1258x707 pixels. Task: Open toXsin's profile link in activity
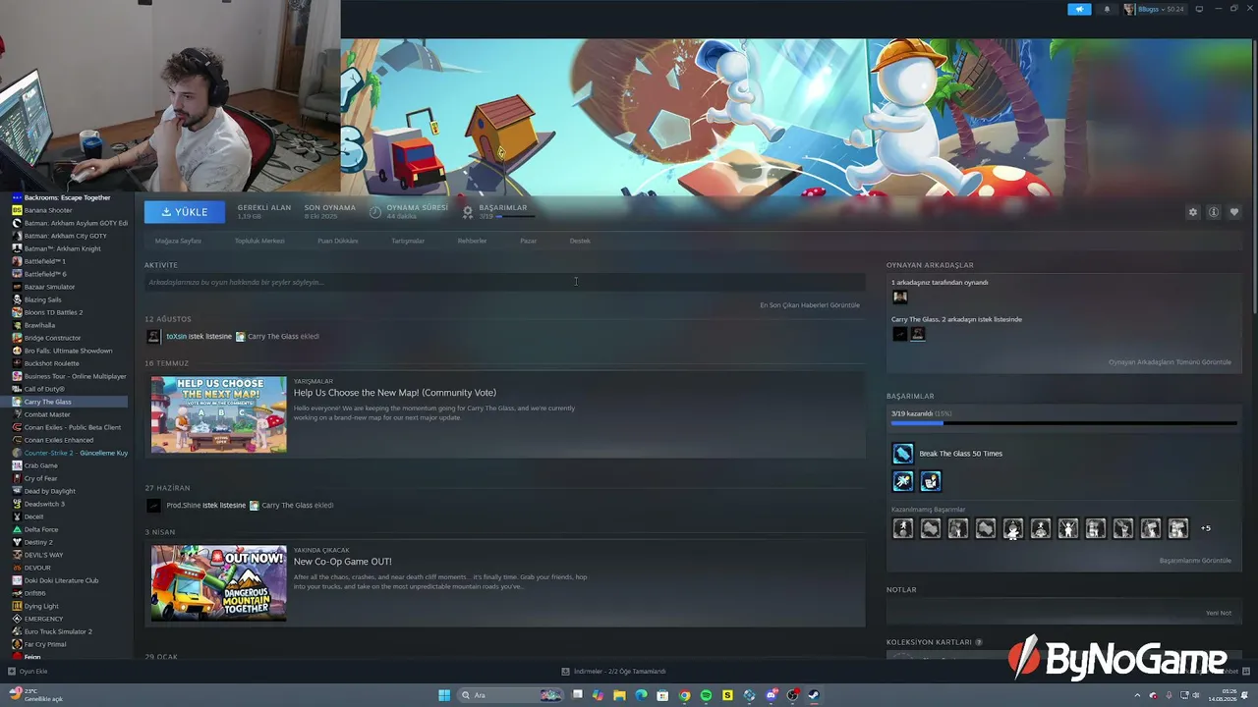click(176, 337)
